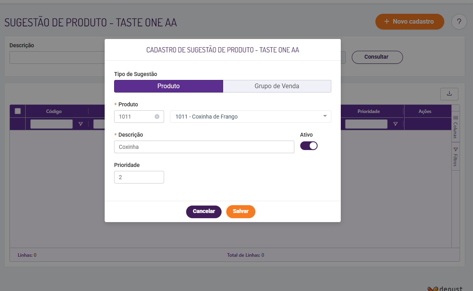Click the Código column filter input
Viewport: 473px width, 291px height.
pyautogui.click(x=52, y=124)
